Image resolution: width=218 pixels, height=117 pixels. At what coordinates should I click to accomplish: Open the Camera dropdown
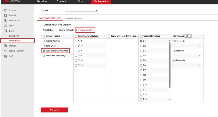tap(81, 10)
